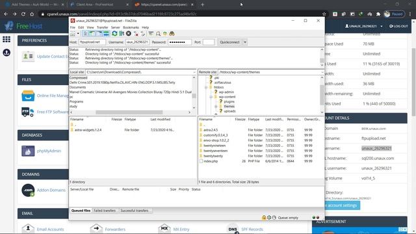The image size is (416, 234).
Task: Select the envo-shop.1.0.2_2 remote folder
Action: click(216, 140)
